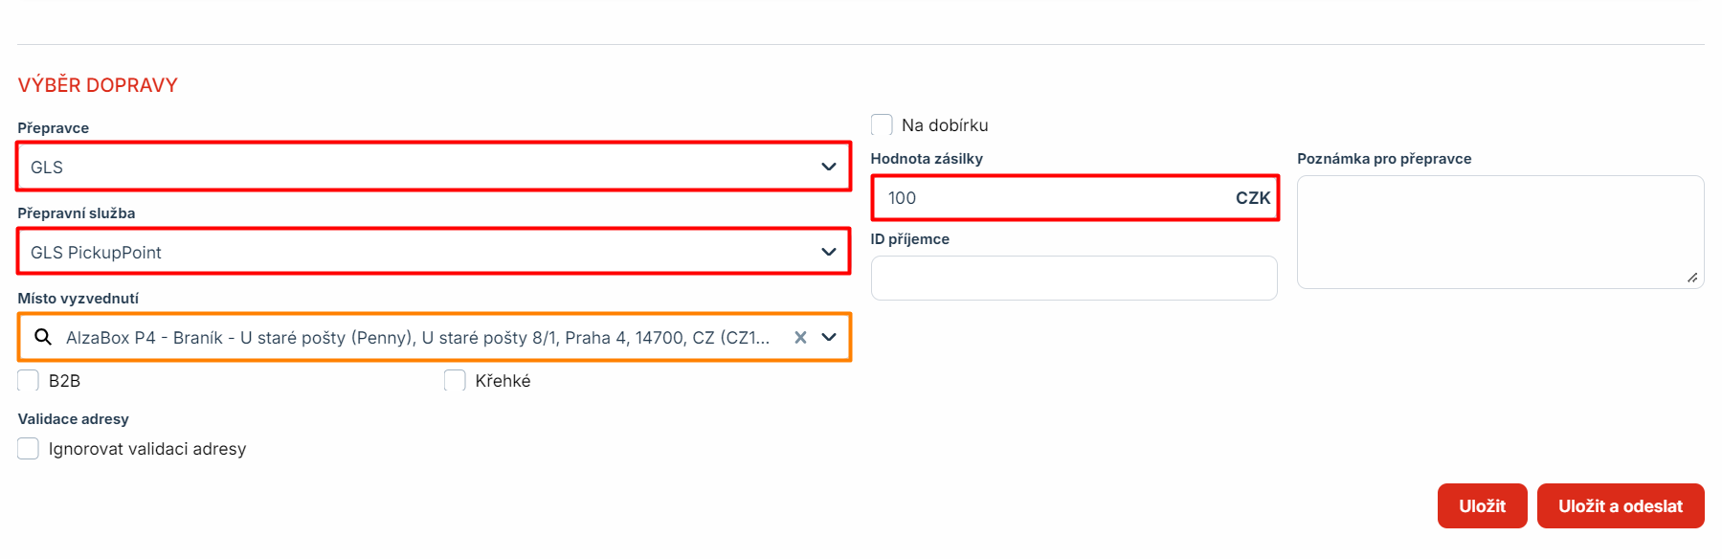
Task: Focus the ID příjemce input field
Action: click(x=1073, y=279)
